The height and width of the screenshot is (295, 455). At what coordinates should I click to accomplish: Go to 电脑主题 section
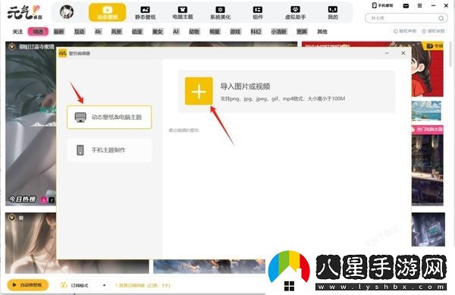pyautogui.click(x=183, y=13)
